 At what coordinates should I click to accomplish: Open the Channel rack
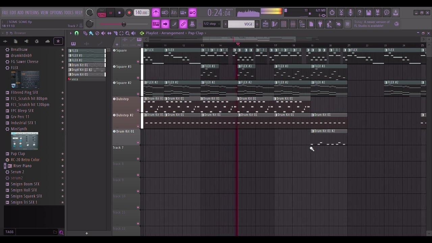[x=284, y=24]
